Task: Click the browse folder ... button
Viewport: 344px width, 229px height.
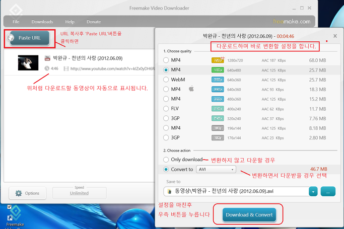Action: tap(328, 191)
